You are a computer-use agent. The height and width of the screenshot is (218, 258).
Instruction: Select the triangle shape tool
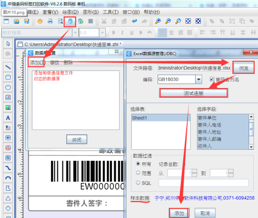pos(8,198)
